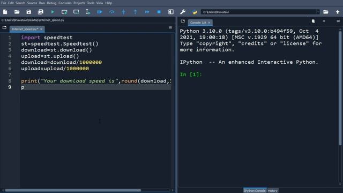Maximize current pane toolbar icon
Image resolution: width=343 pixels, height=193 pixels.
tap(171, 12)
